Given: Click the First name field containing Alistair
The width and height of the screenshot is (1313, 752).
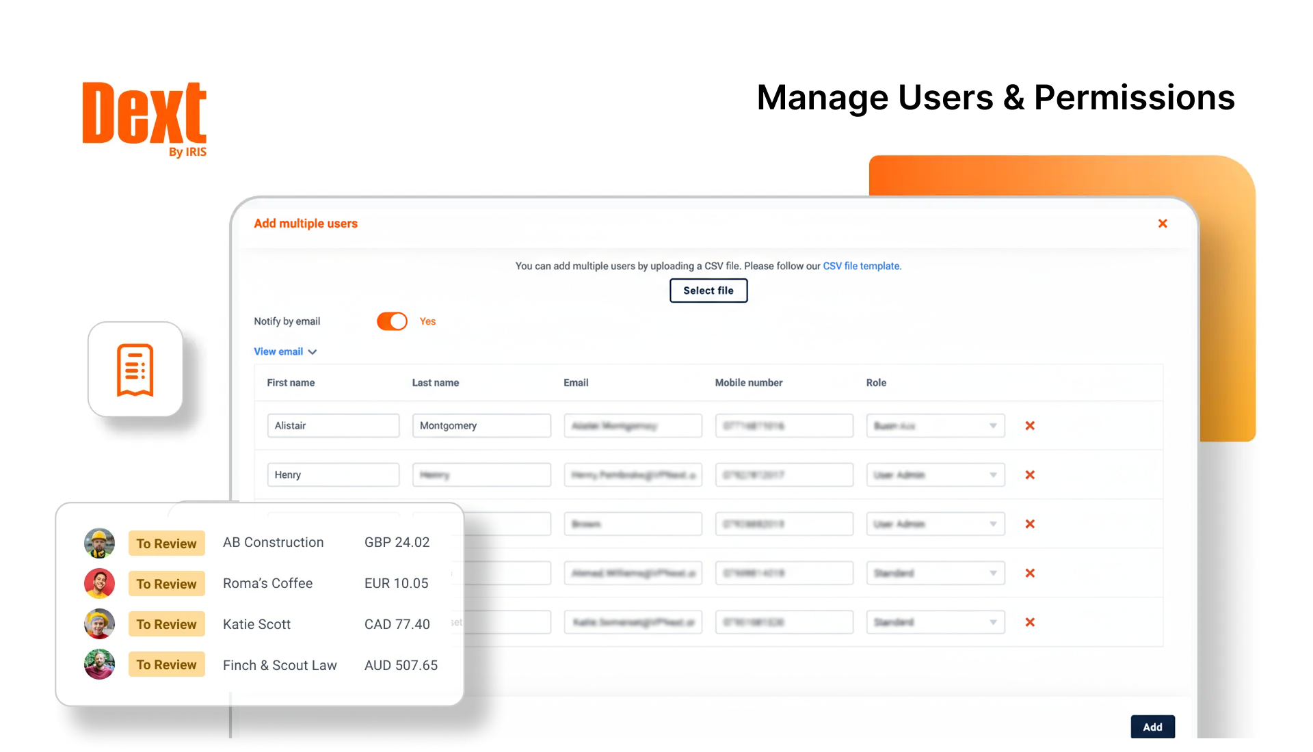Looking at the screenshot, I should coord(333,426).
